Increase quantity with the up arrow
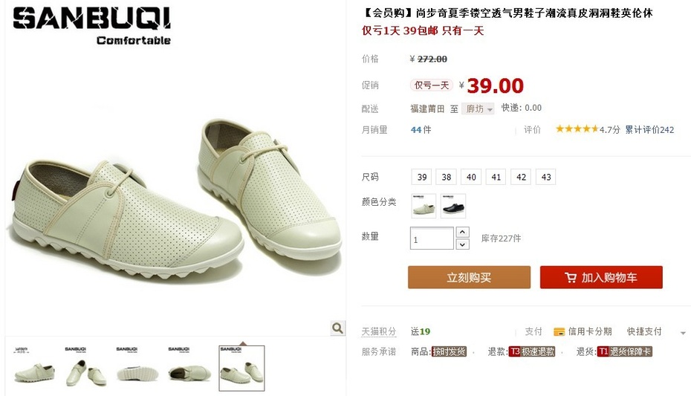Image resolution: width=691 pixels, height=396 pixels. [462, 232]
